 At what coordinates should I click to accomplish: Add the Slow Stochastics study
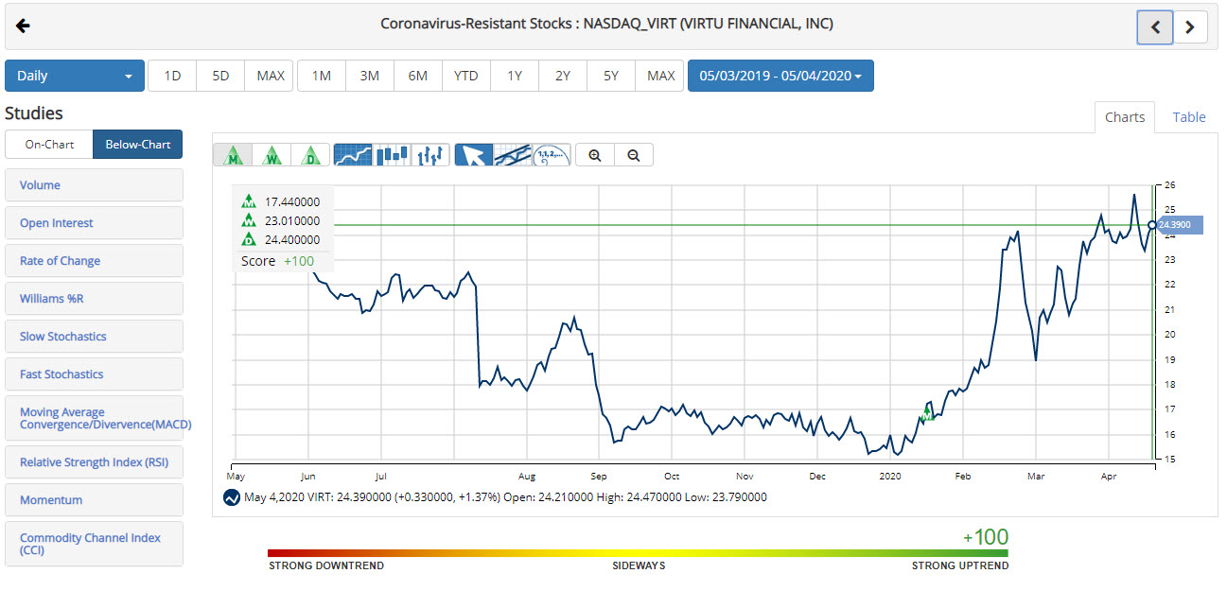94,337
